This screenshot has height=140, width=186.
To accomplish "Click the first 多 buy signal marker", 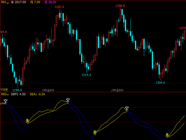I will tap(27, 121).
